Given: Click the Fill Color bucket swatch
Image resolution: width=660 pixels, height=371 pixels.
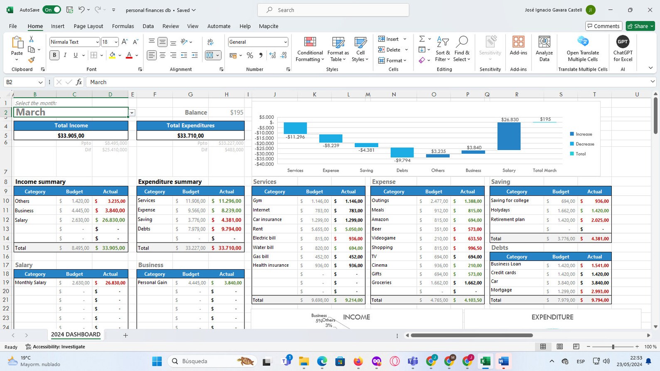Looking at the screenshot, I should tap(112, 55).
